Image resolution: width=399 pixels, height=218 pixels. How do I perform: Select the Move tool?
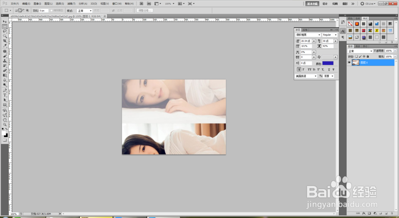[x=5, y=22]
